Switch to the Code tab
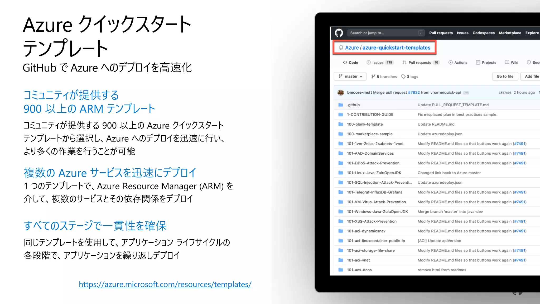540x304 pixels. coord(350,63)
